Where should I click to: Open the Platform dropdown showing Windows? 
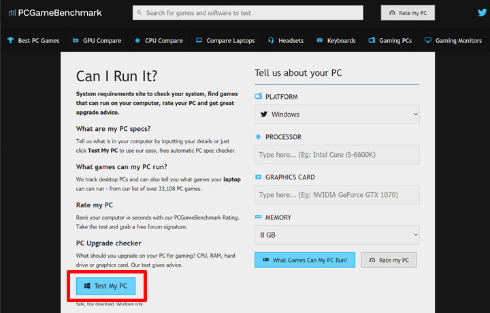(337, 114)
